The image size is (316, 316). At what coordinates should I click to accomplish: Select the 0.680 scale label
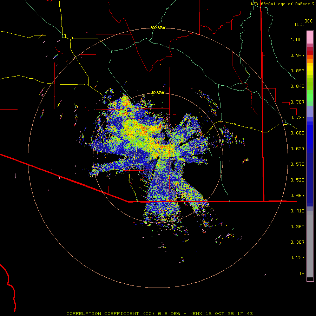[297, 133]
